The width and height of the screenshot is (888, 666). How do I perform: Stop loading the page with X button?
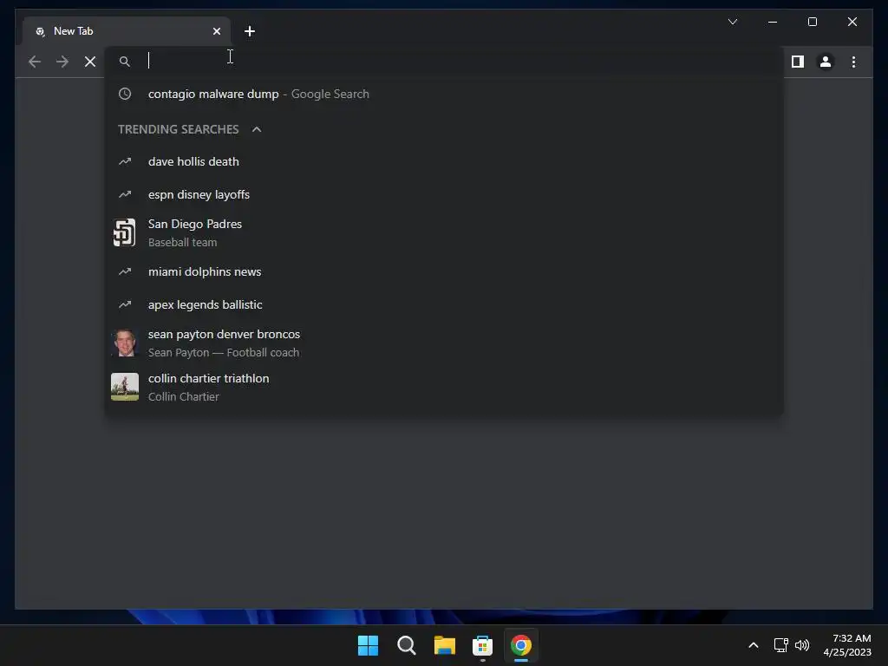90,62
